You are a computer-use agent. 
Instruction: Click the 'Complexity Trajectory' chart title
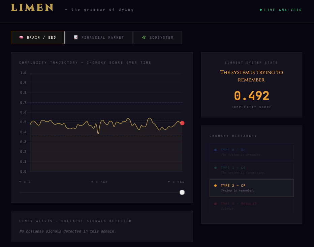tap(85, 63)
